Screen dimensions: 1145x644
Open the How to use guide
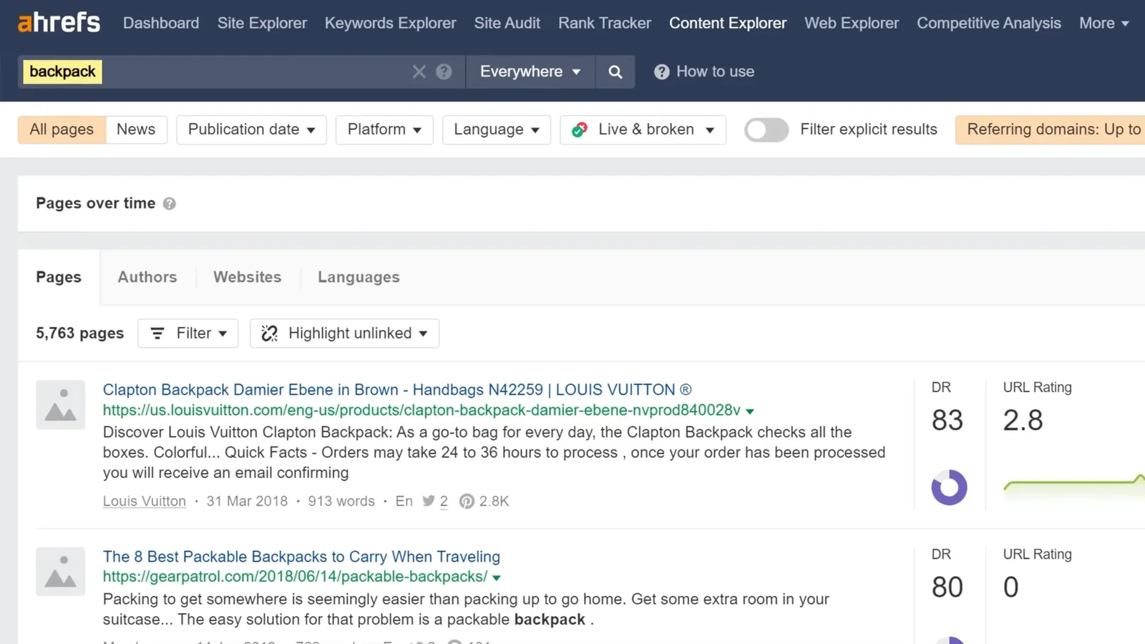pos(704,72)
